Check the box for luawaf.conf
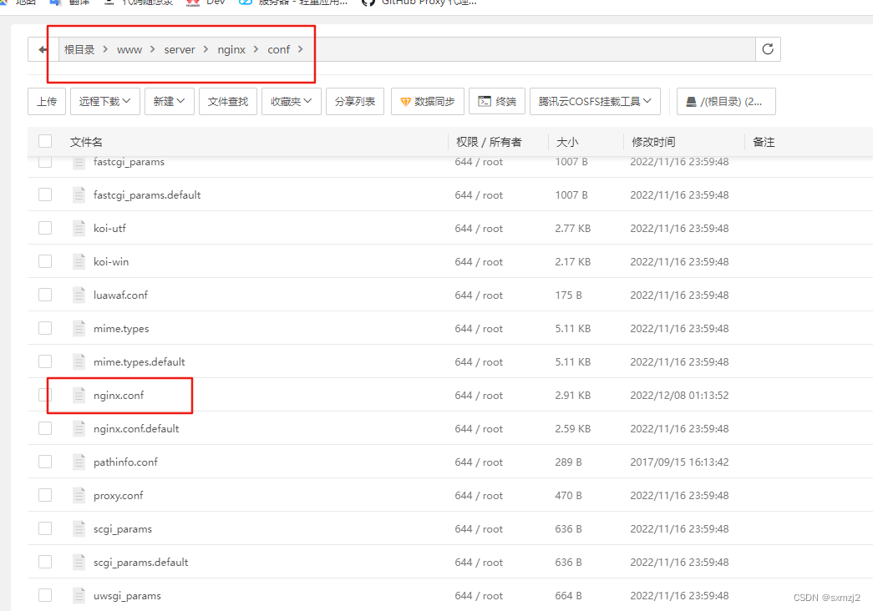873x611 pixels. click(x=45, y=295)
